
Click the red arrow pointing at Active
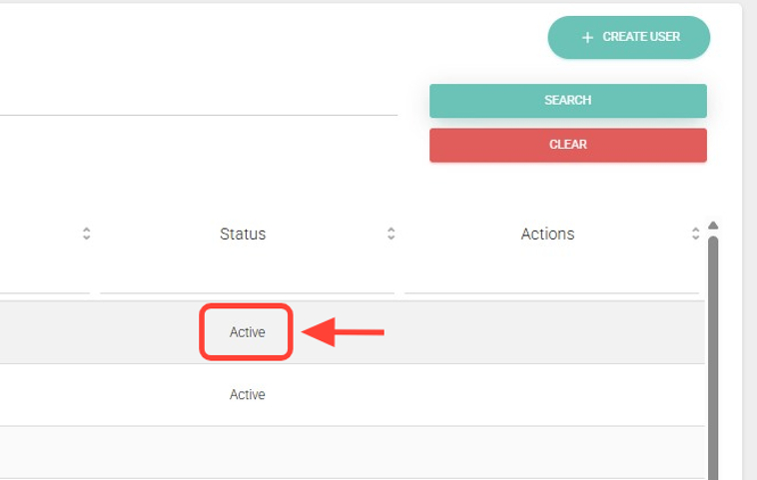(x=343, y=332)
